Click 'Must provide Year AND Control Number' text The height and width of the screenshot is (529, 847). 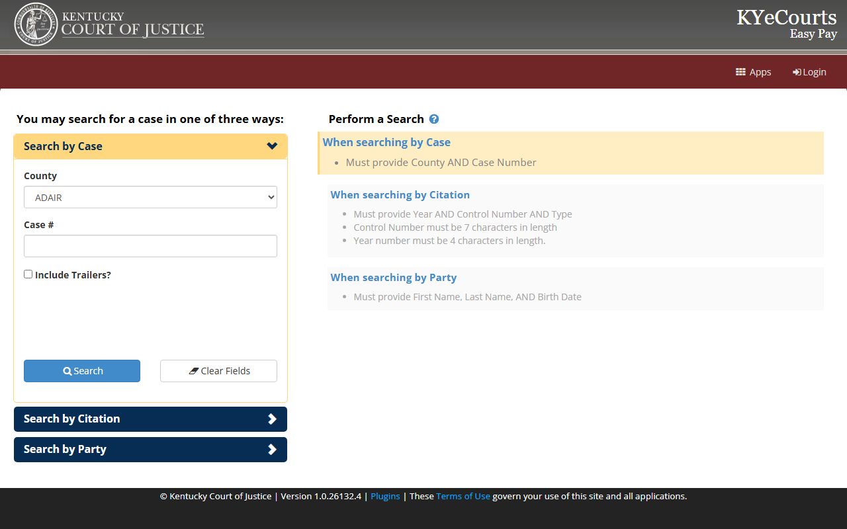[x=463, y=214]
